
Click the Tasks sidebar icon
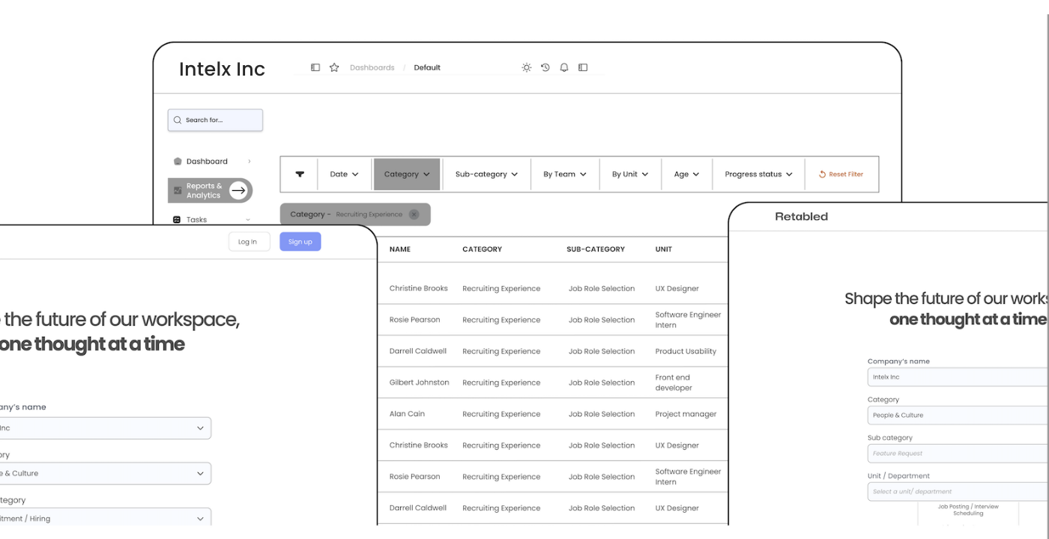pos(177,219)
